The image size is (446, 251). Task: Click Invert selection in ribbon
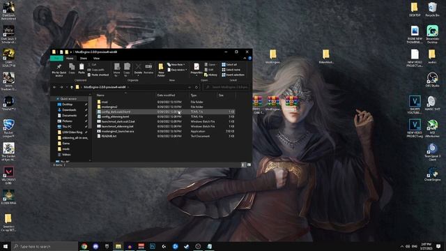233,75
